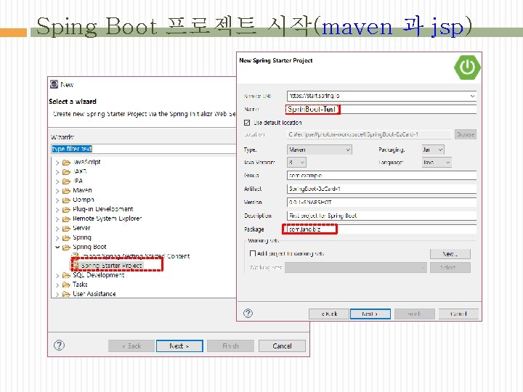Click the type filter text field
Viewport: 523px width, 392px height.
[x=144, y=149]
